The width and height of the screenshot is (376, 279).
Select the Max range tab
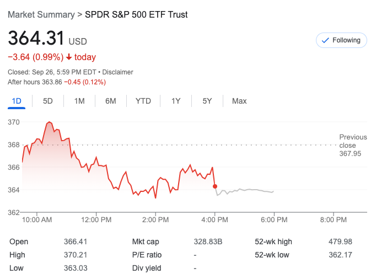tap(239, 101)
